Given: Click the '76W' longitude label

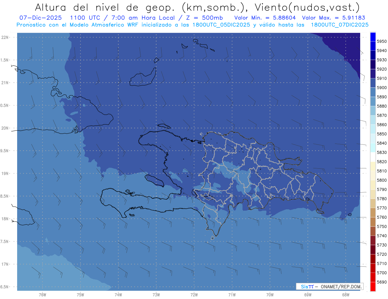Looking at the screenshot, I should point(42,295).
